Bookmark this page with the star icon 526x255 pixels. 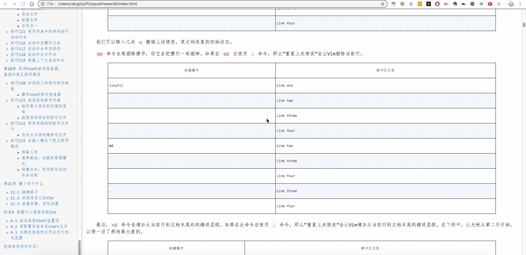[x=382, y=4]
